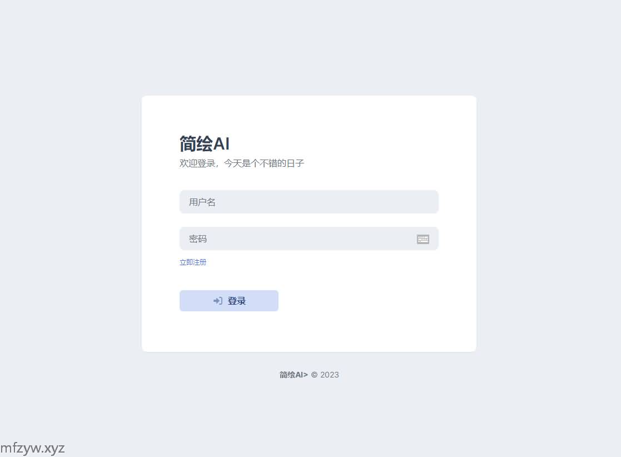The height and width of the screenshot is (457, 621).
Task: Focus the 密码 input field
Action: pos(297,239)
